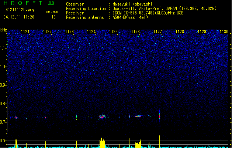This screenshot has height=148, width=232.
Task: Click the meteor echo just before 1121
Action: point(16,117)
